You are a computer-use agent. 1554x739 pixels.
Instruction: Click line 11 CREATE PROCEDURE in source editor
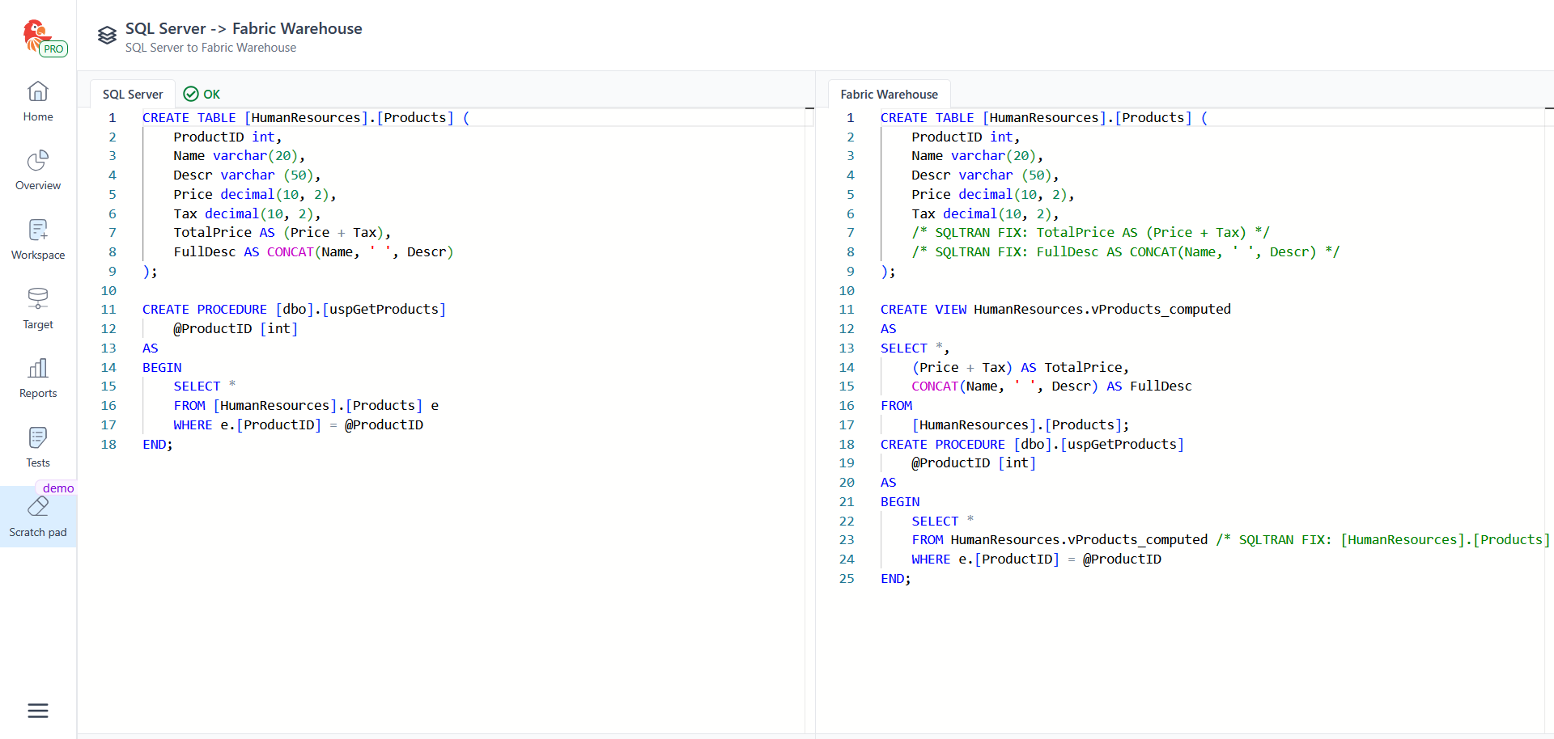pos(204,310)
